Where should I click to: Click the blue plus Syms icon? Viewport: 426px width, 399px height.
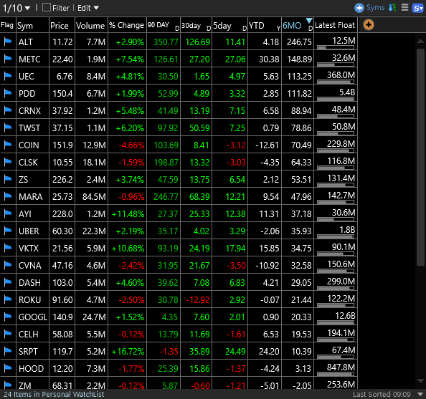coord(359,8)
